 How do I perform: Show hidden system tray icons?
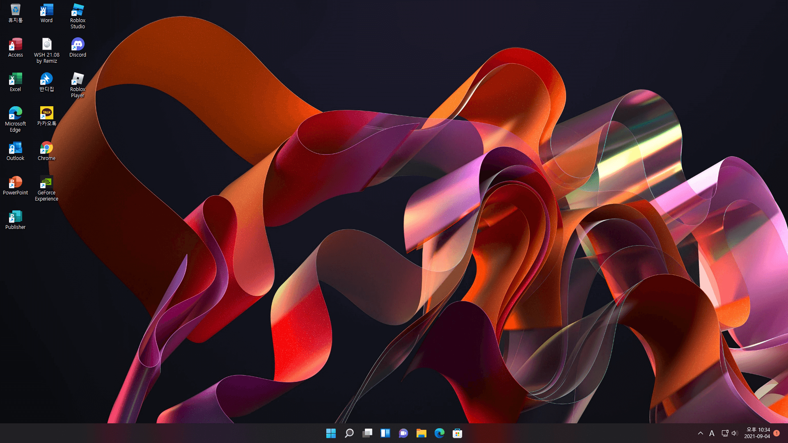[x=701, y=433]
